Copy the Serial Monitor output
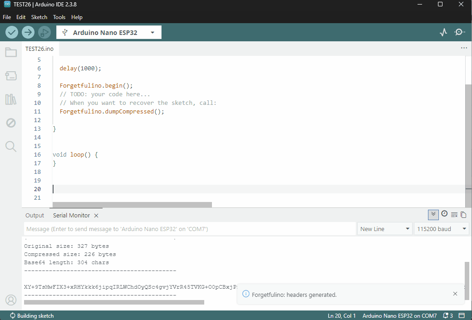The height and width of the screenshot is (320, 472). [x=463, y=215]
